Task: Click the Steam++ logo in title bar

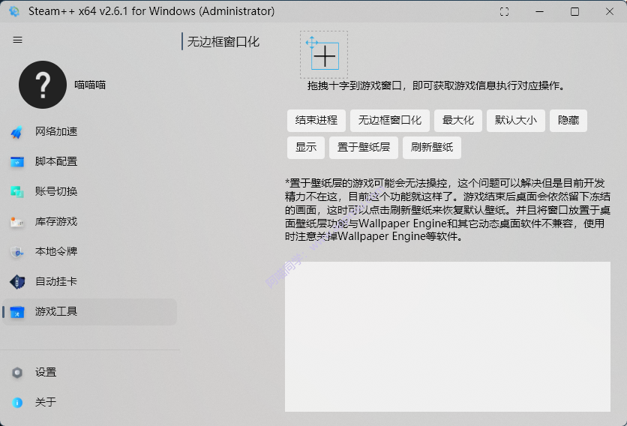Action: click(14, 11)
